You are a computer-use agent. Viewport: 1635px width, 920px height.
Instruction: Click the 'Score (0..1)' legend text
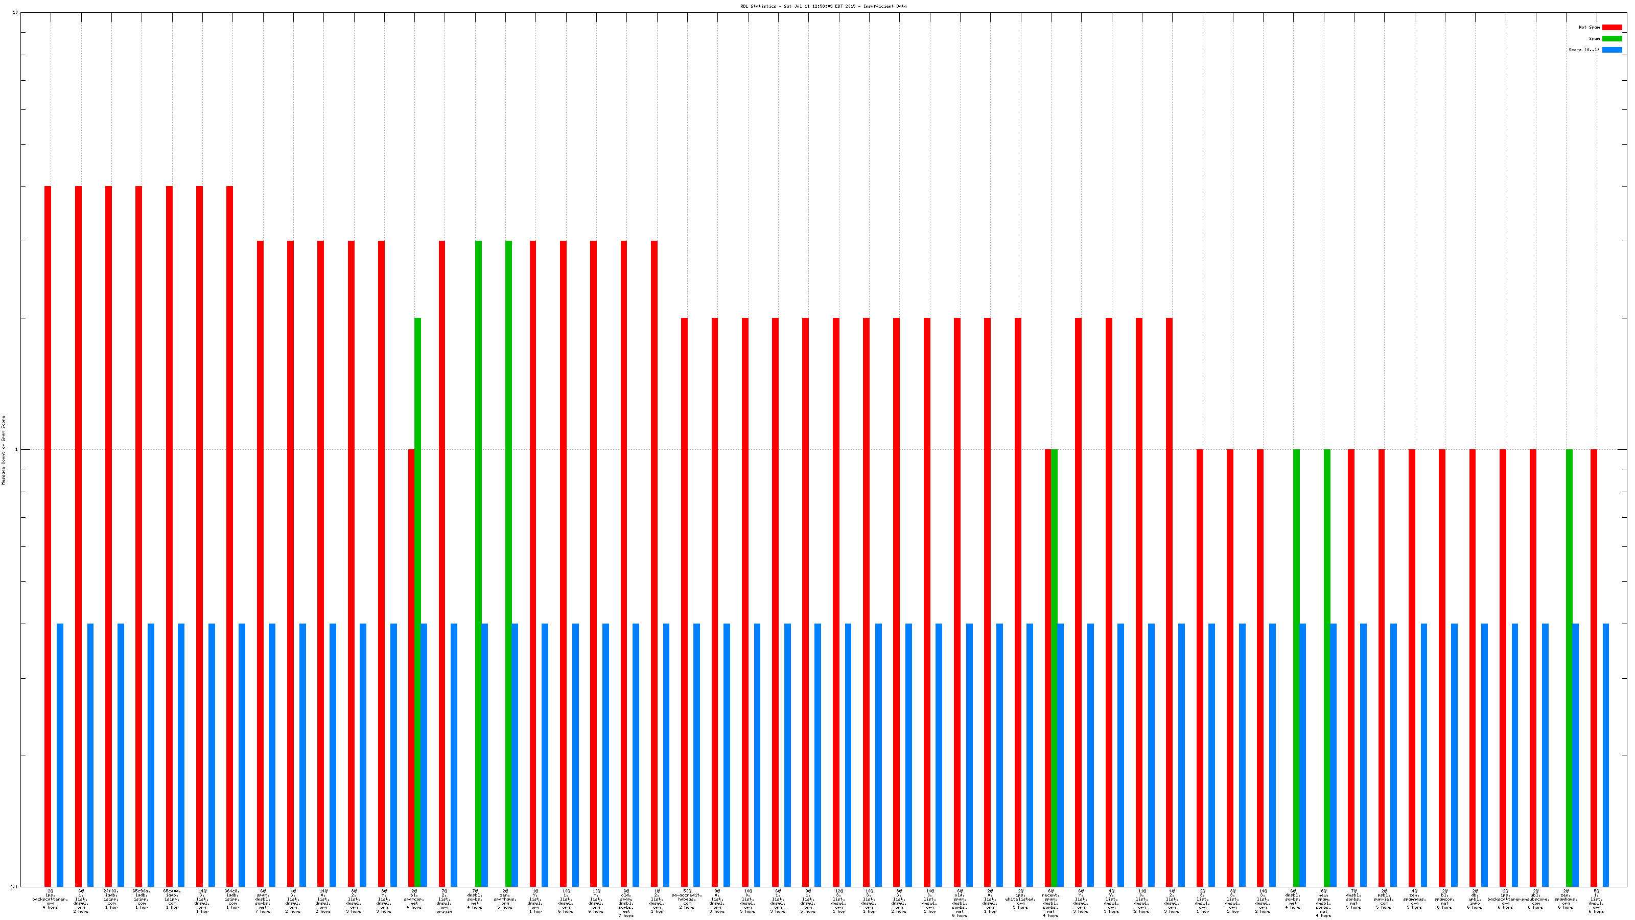(x=1583, y=50)
